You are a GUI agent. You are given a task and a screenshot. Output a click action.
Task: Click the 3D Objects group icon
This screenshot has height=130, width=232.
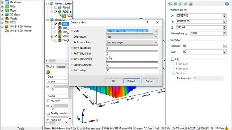point(51,20)
